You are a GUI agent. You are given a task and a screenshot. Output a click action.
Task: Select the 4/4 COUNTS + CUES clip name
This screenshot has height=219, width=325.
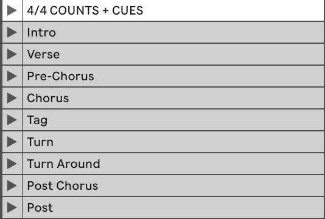(85, 10)
